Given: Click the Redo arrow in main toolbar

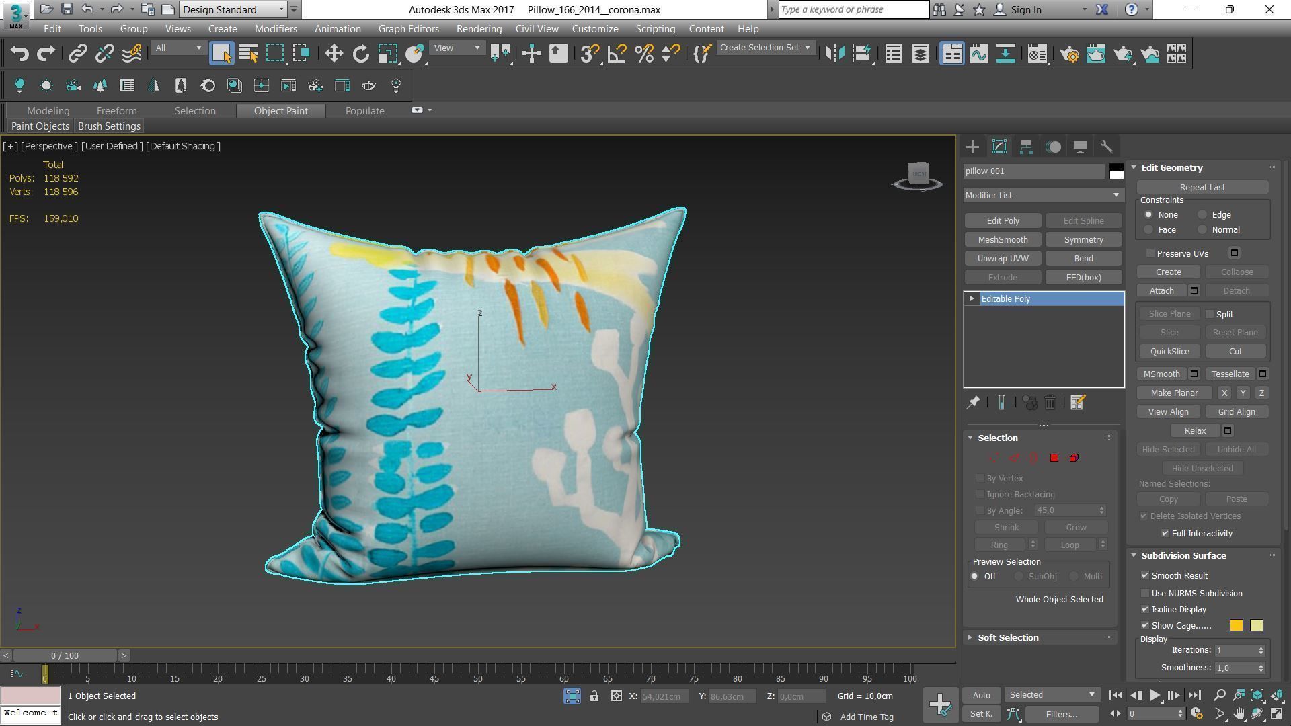Looking at the screenshot, I should click(x=46, y=54).
